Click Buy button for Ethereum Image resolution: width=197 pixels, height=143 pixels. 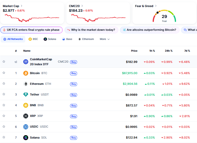(73, 84)
